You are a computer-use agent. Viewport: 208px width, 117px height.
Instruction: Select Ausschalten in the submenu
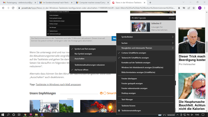79,59
